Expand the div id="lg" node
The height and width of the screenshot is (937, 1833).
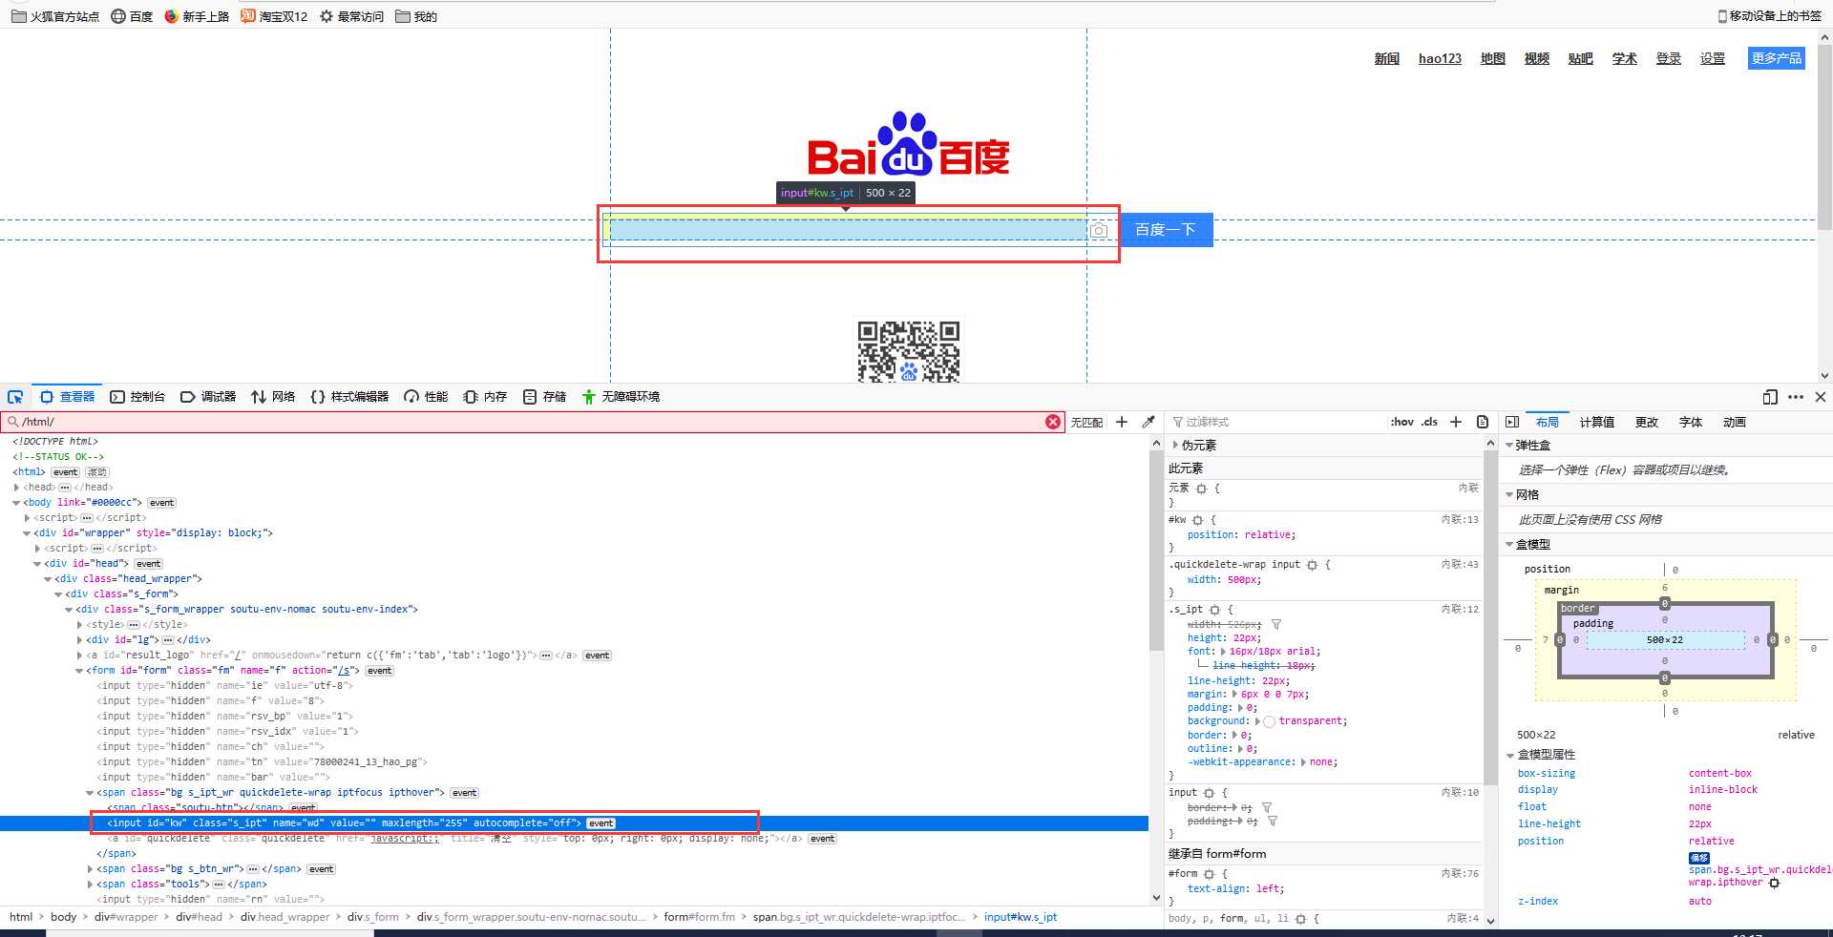[x=79, y=640]
